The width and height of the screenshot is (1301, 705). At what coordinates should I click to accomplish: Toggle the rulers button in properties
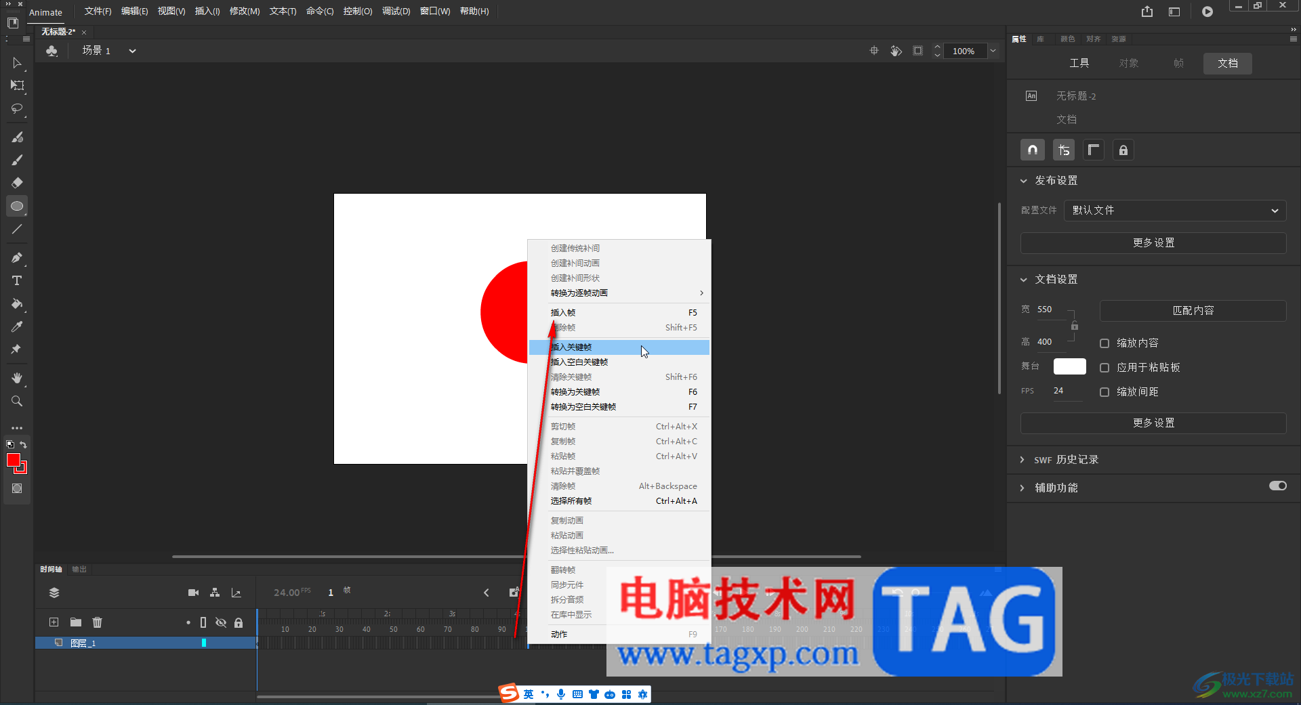coord(1093,150)
